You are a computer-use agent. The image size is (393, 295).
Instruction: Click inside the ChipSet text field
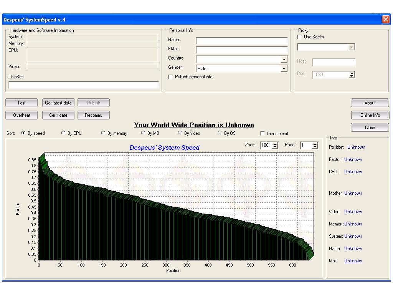pos(84,85)
